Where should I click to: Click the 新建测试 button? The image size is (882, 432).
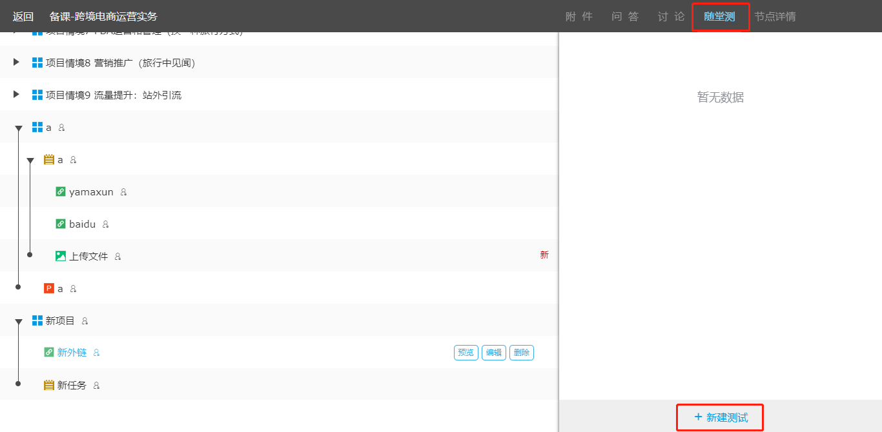coord(721,418)
